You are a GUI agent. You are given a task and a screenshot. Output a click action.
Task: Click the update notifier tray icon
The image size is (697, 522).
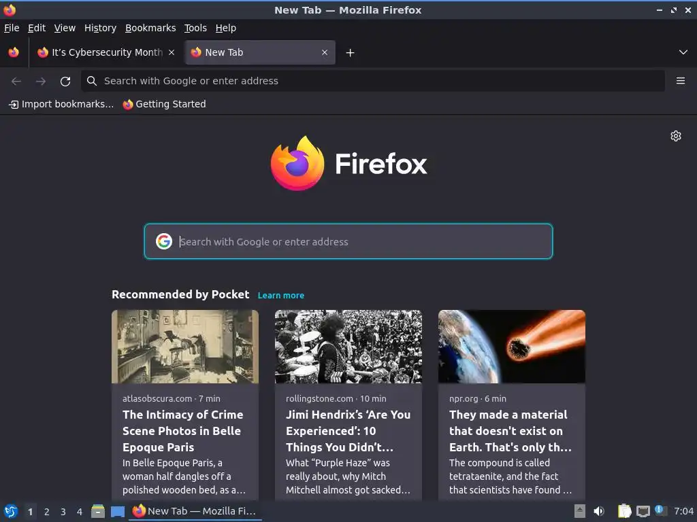[660, 510]
